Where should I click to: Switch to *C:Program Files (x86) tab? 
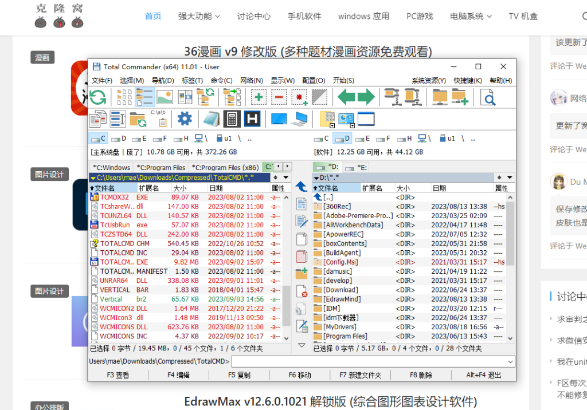coord(225,167)
